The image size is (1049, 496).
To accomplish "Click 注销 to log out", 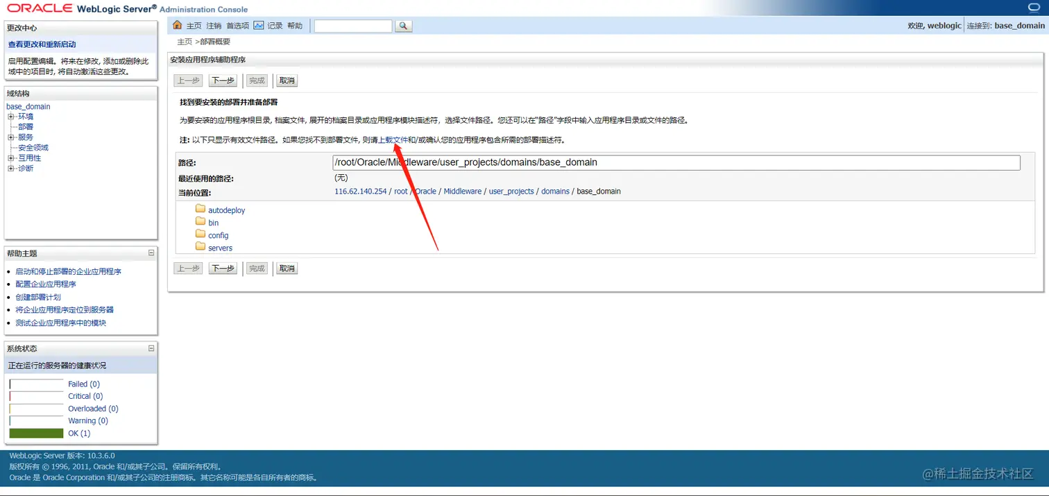I will [x=214, y=26].
